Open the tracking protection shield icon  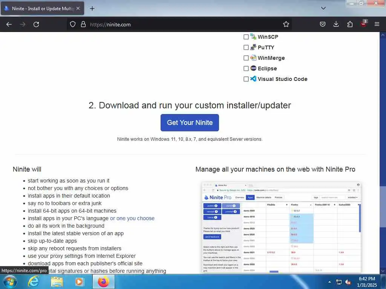coord(73,24)
